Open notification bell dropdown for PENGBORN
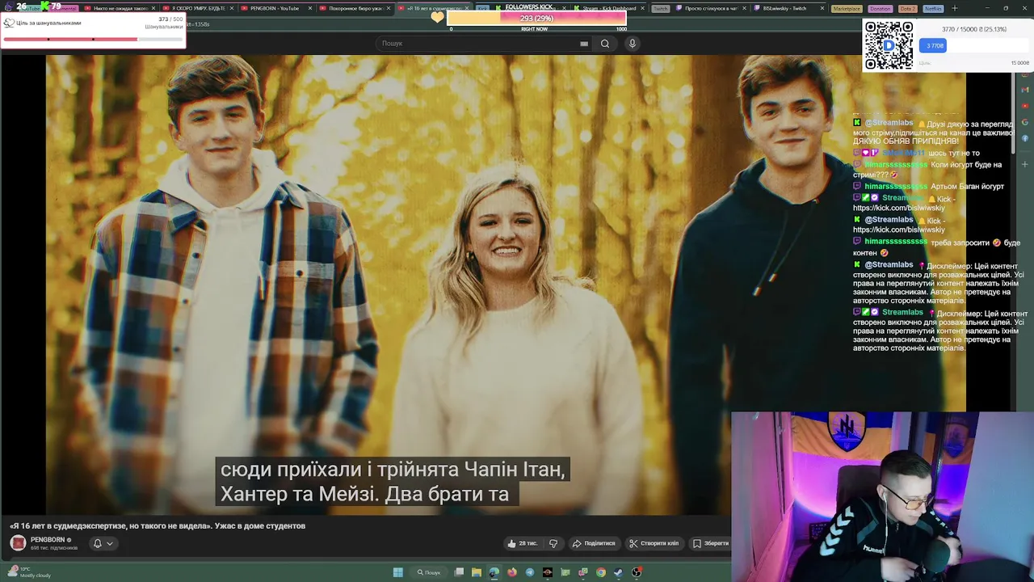 pos(103,543)
